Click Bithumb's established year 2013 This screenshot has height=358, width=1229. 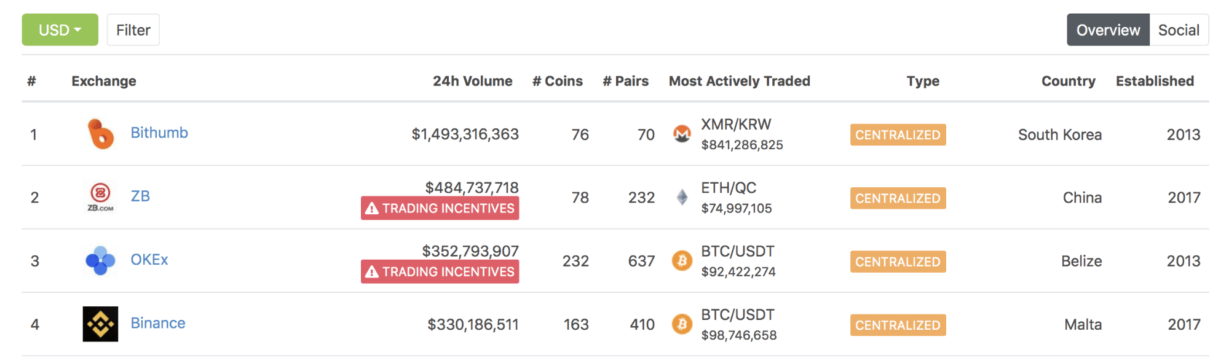1184,134
